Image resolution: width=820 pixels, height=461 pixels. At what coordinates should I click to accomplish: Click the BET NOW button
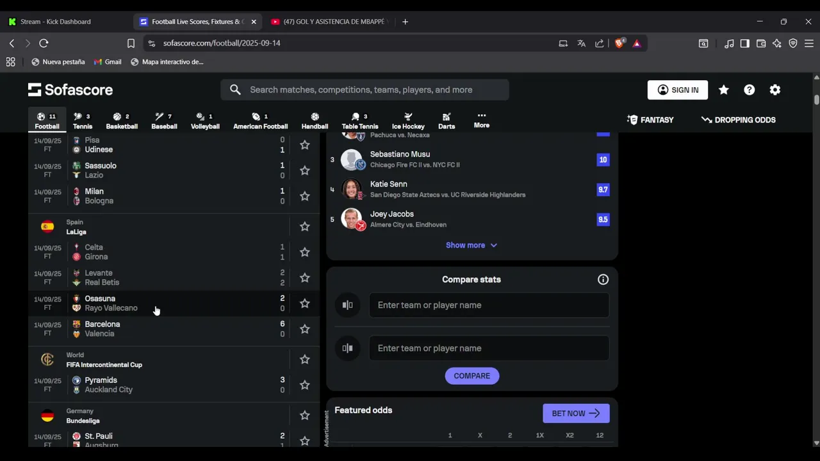(576, 413)
